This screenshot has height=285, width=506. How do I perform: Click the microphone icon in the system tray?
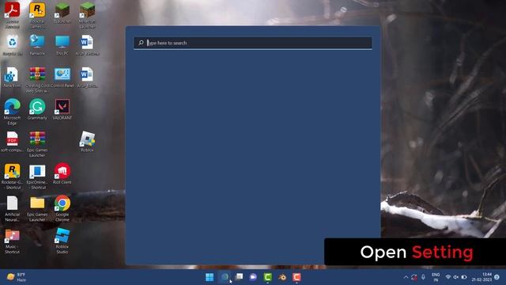(423, 277)
